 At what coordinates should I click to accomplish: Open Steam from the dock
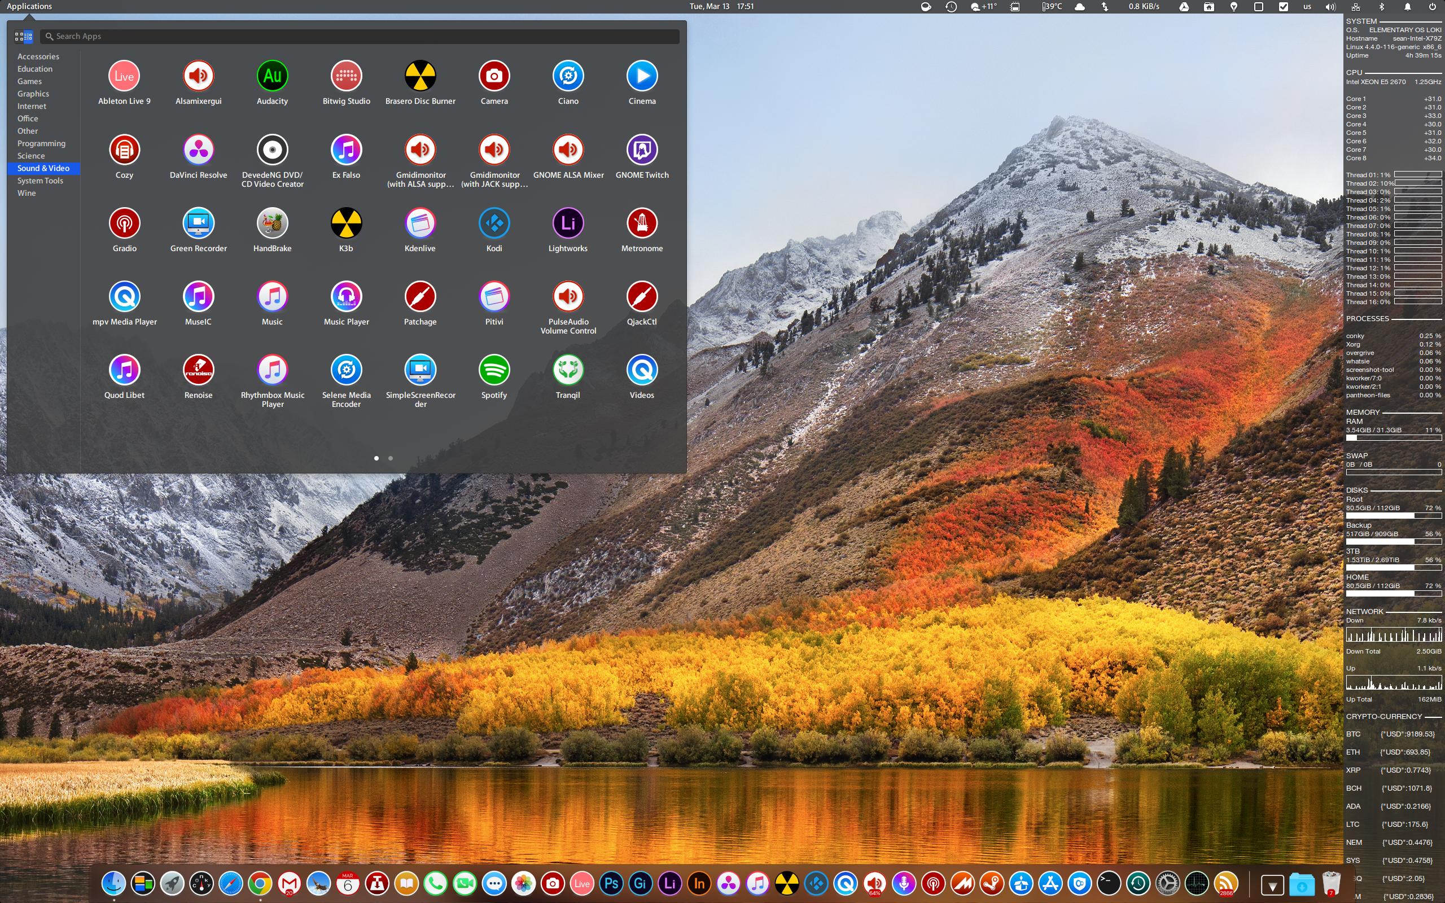[x=992, y=883]
